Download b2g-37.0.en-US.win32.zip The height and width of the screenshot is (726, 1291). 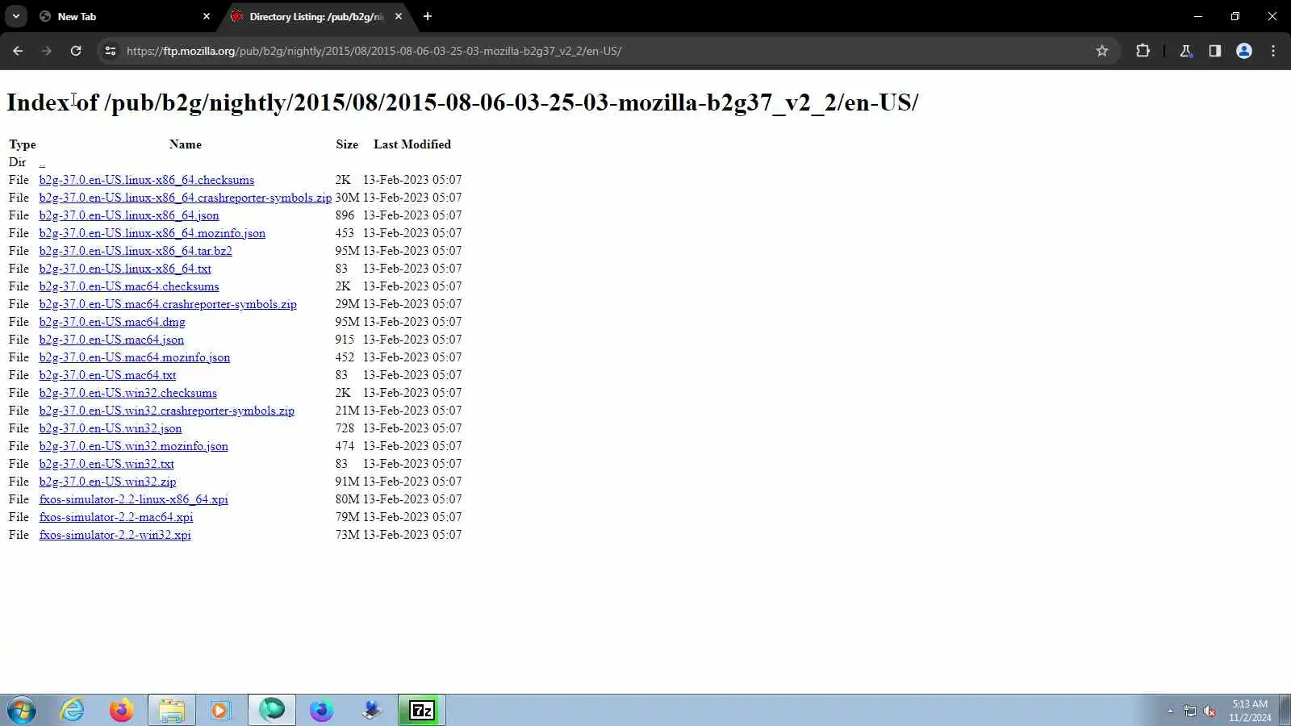[107, 482]
